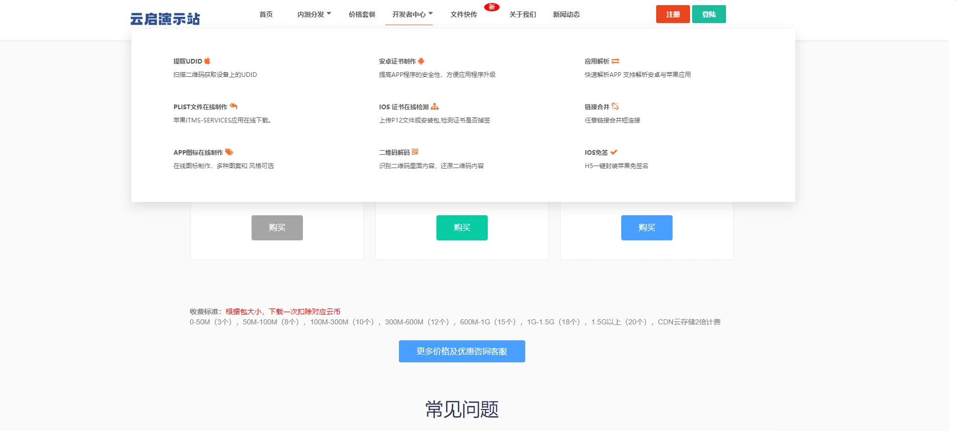Click the swap arrows icon beside 应用解析

(x=615, y=61)
